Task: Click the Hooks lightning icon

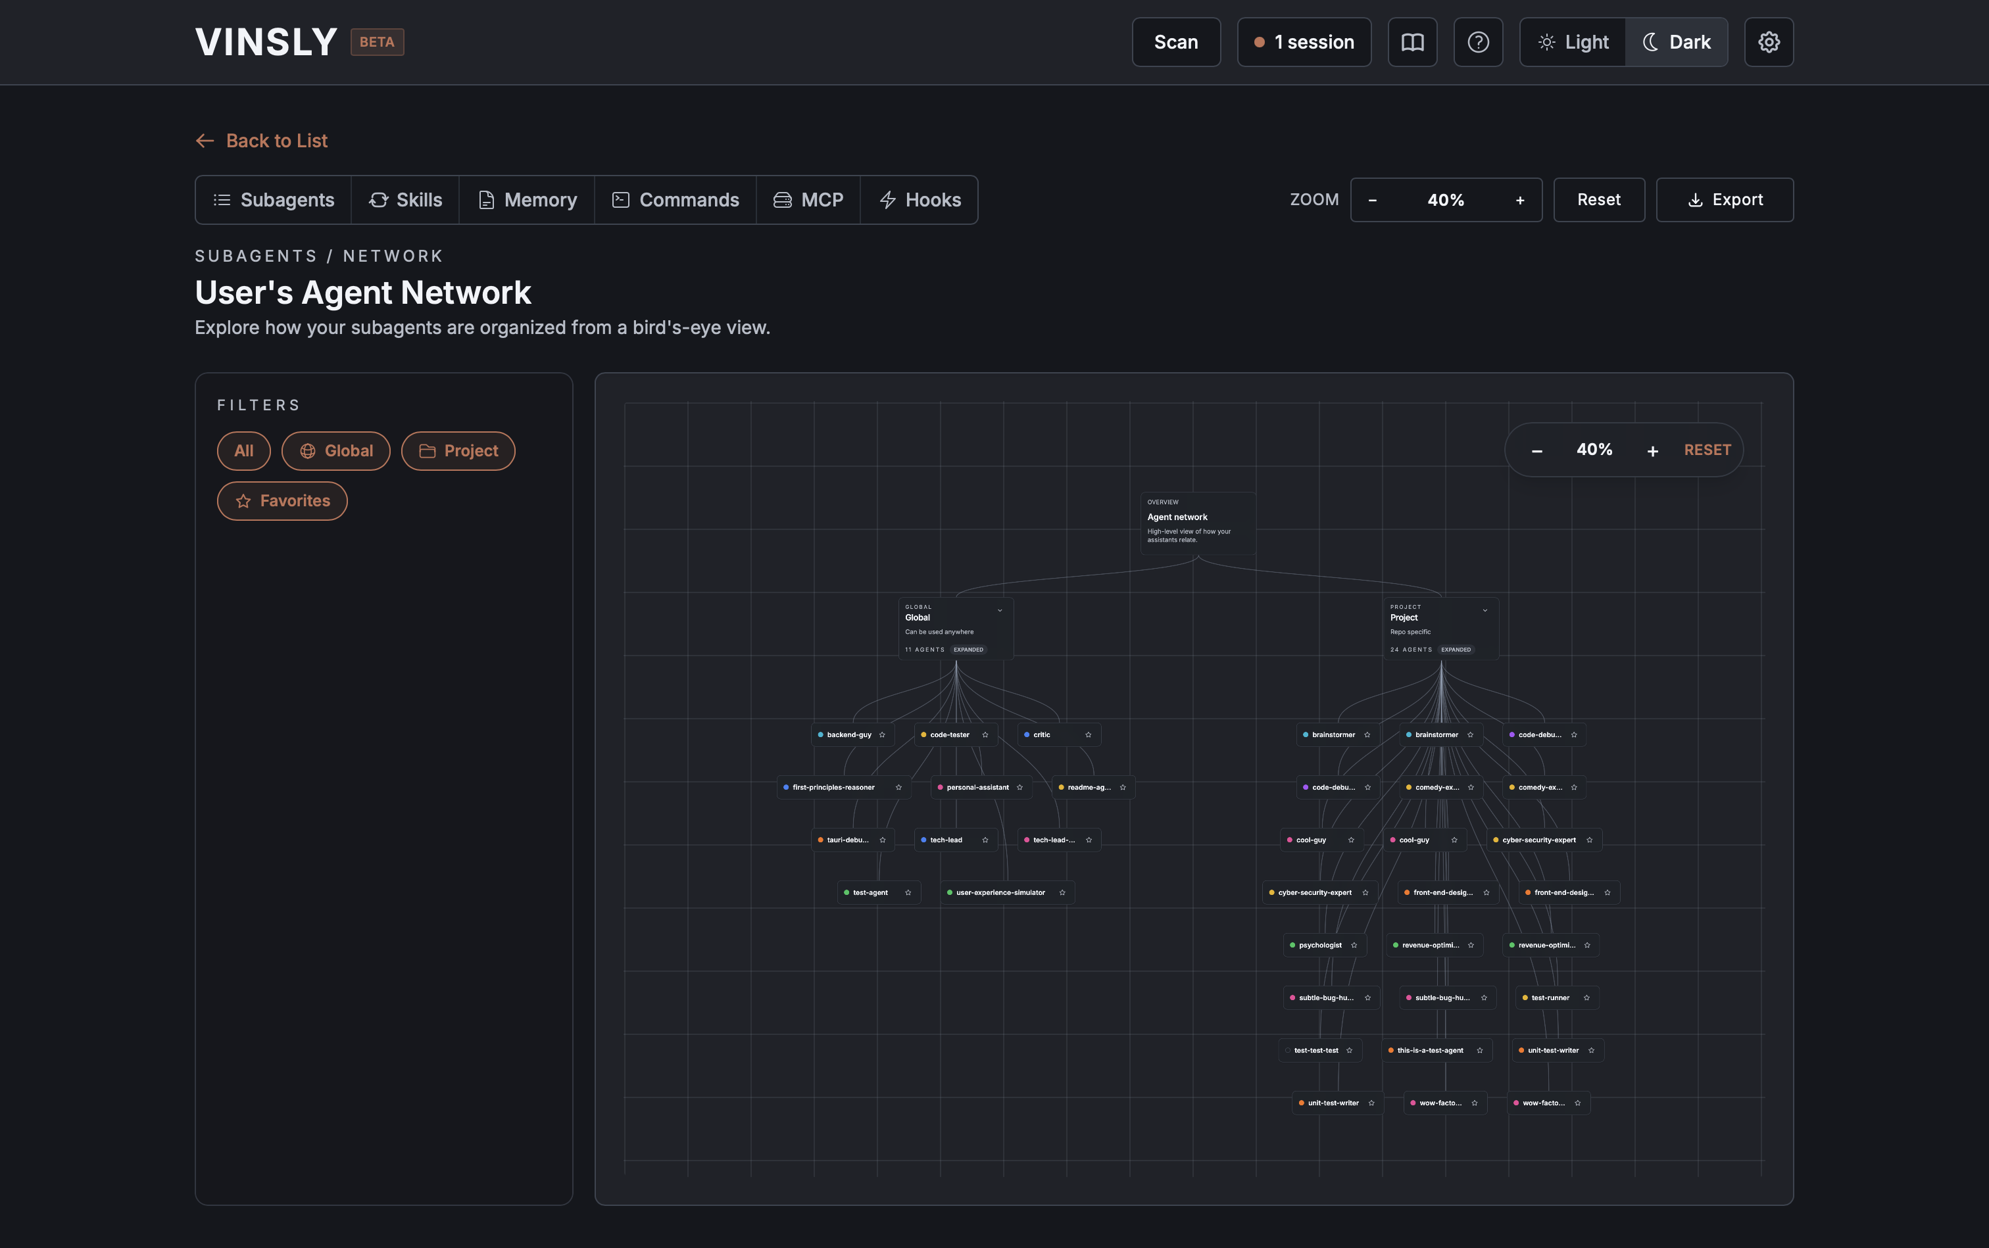Action: point(887,199)
